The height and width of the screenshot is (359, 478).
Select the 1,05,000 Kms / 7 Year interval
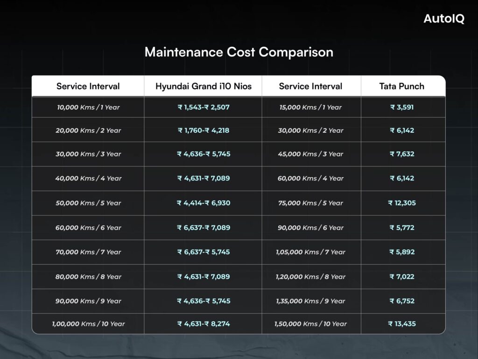[310, 252]
